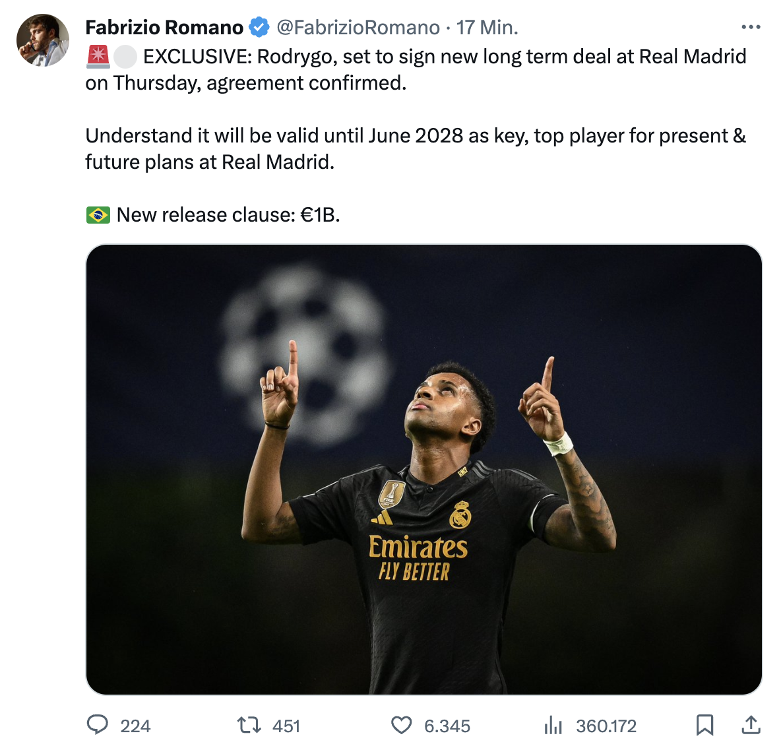This screenshot has width=781, height=752.
Task: Click the share upload arrow icon
Action: click(x=751, y=725)
